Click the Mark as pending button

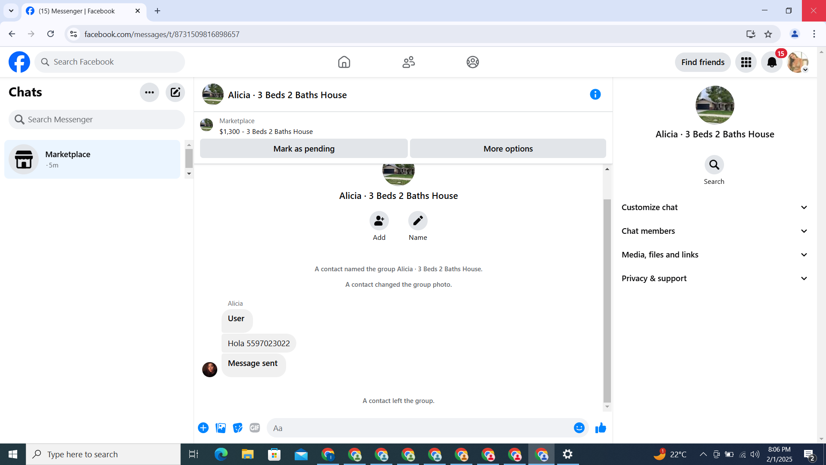click(x=304, y=149)
